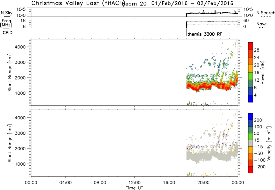The image size is (275, 190).
Task: Click 'Slant Range [km]' label of velocity panel
Action: pos(10,143)
